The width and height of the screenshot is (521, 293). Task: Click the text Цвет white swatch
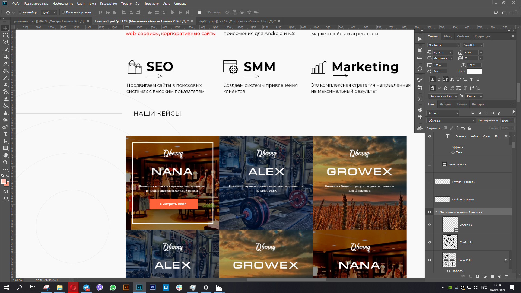[x=474, y=71]
